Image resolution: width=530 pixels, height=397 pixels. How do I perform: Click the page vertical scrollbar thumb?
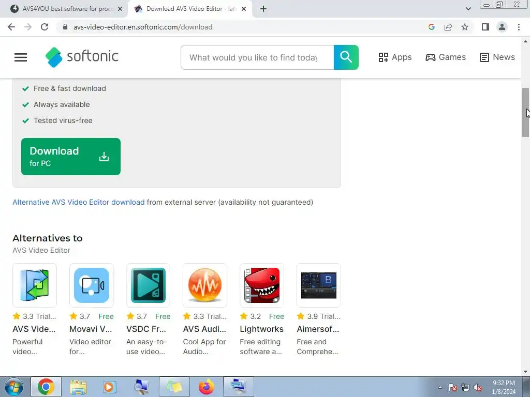(x=525, y=112)
